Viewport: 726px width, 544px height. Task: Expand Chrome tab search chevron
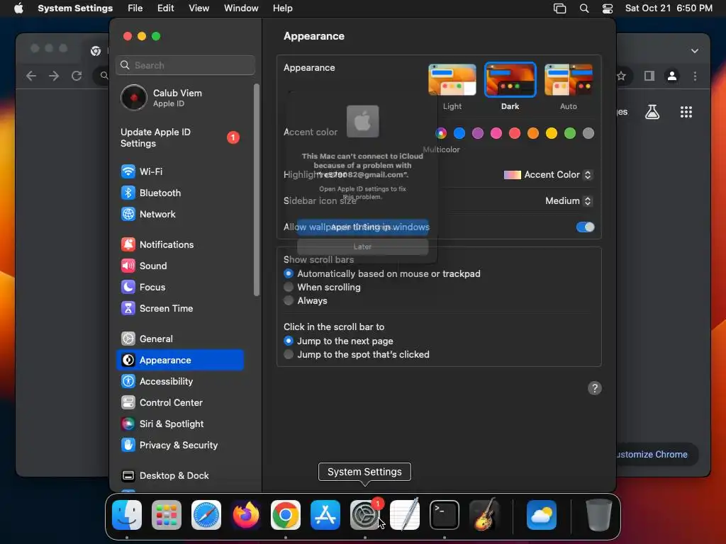(695, 51)
